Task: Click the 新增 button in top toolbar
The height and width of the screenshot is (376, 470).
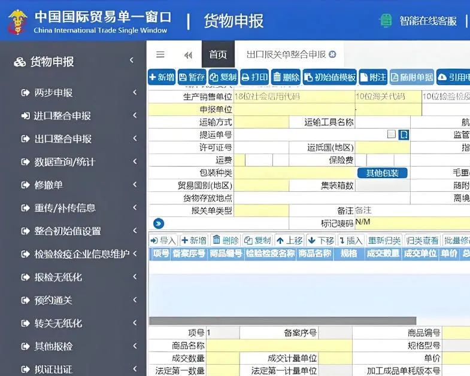Action: tap(162, 77)
